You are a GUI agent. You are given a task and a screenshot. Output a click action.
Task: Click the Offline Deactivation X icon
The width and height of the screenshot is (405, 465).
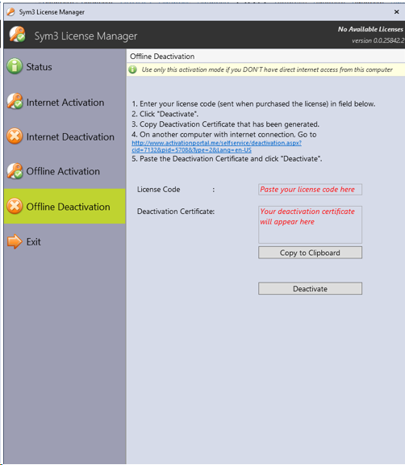pos(15,206)
